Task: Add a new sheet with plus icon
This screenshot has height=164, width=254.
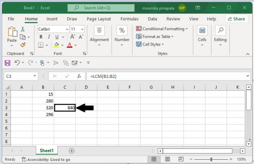Action: tap(71, 151)
